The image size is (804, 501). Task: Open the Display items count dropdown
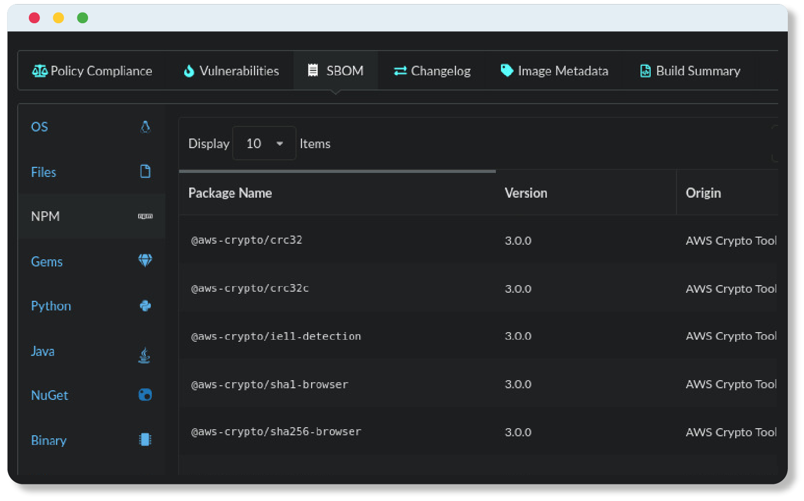[x=264, y=144]
